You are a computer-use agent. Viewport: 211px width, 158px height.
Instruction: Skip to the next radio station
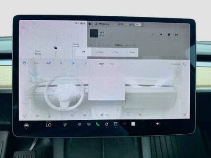click(x=176, y=35)
